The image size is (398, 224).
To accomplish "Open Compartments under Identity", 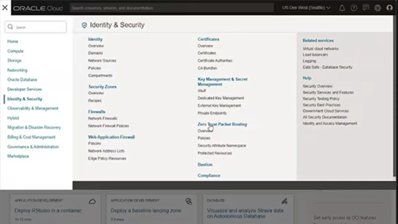I will click(100, 75).
